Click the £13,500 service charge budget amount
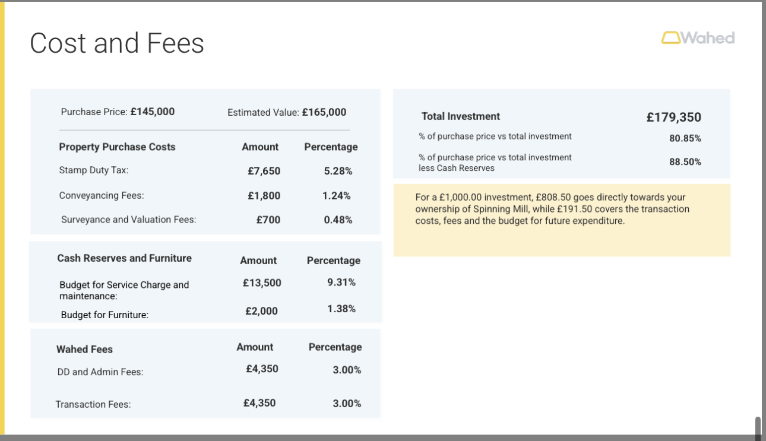Viewport: 766px width, 441px height. point(262,283)
